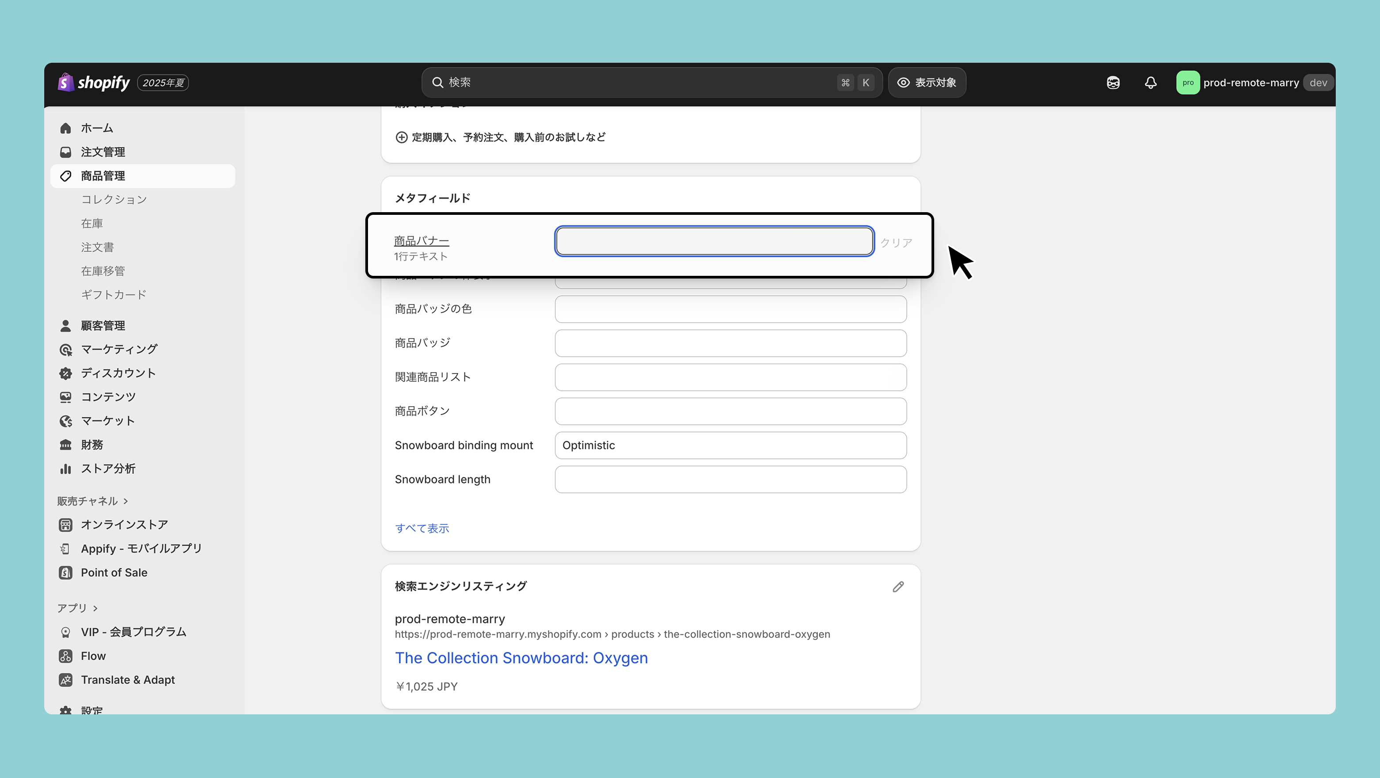The width and height of the screenshot is (1380, 778).
Task: Open Flow app in the sidebar
Action: click(93, 656)
